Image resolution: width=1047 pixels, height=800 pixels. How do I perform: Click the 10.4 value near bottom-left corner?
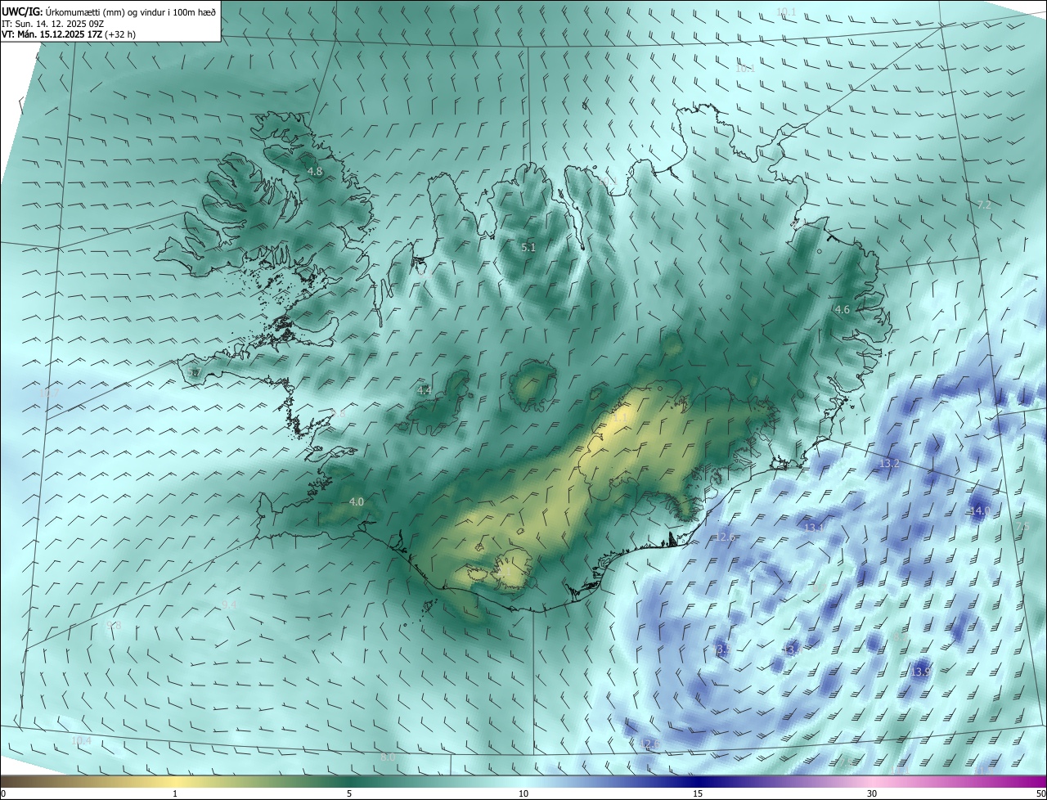81,740
